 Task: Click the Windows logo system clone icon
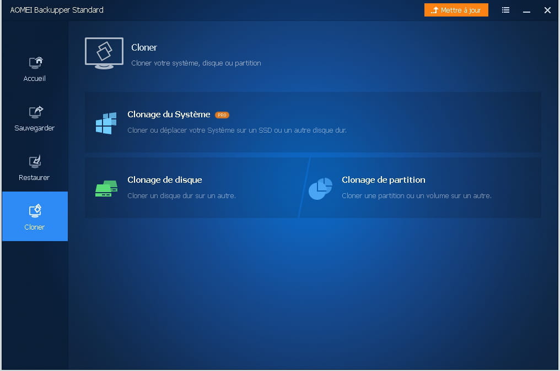[106, 123]
